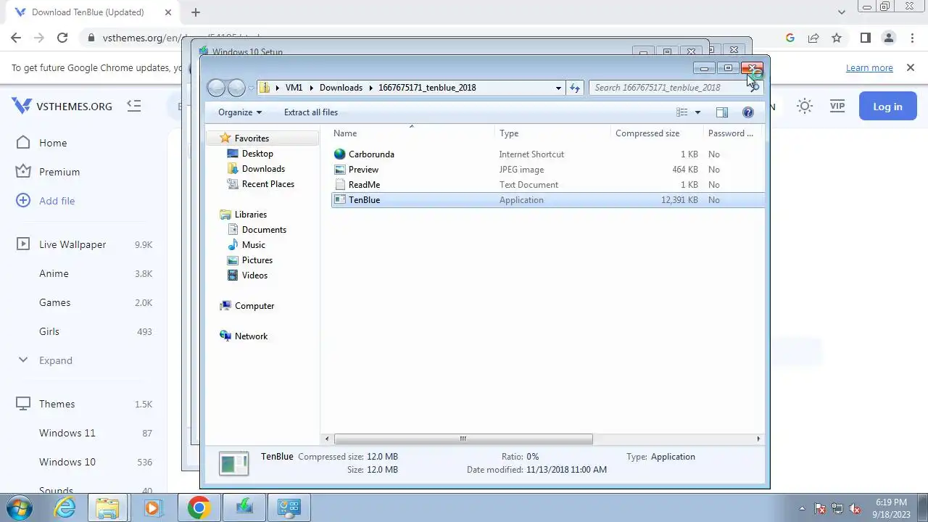The height and width of the screenshot is (522, 928).
Task: Open the Windows Start menu
Action: 20,507
